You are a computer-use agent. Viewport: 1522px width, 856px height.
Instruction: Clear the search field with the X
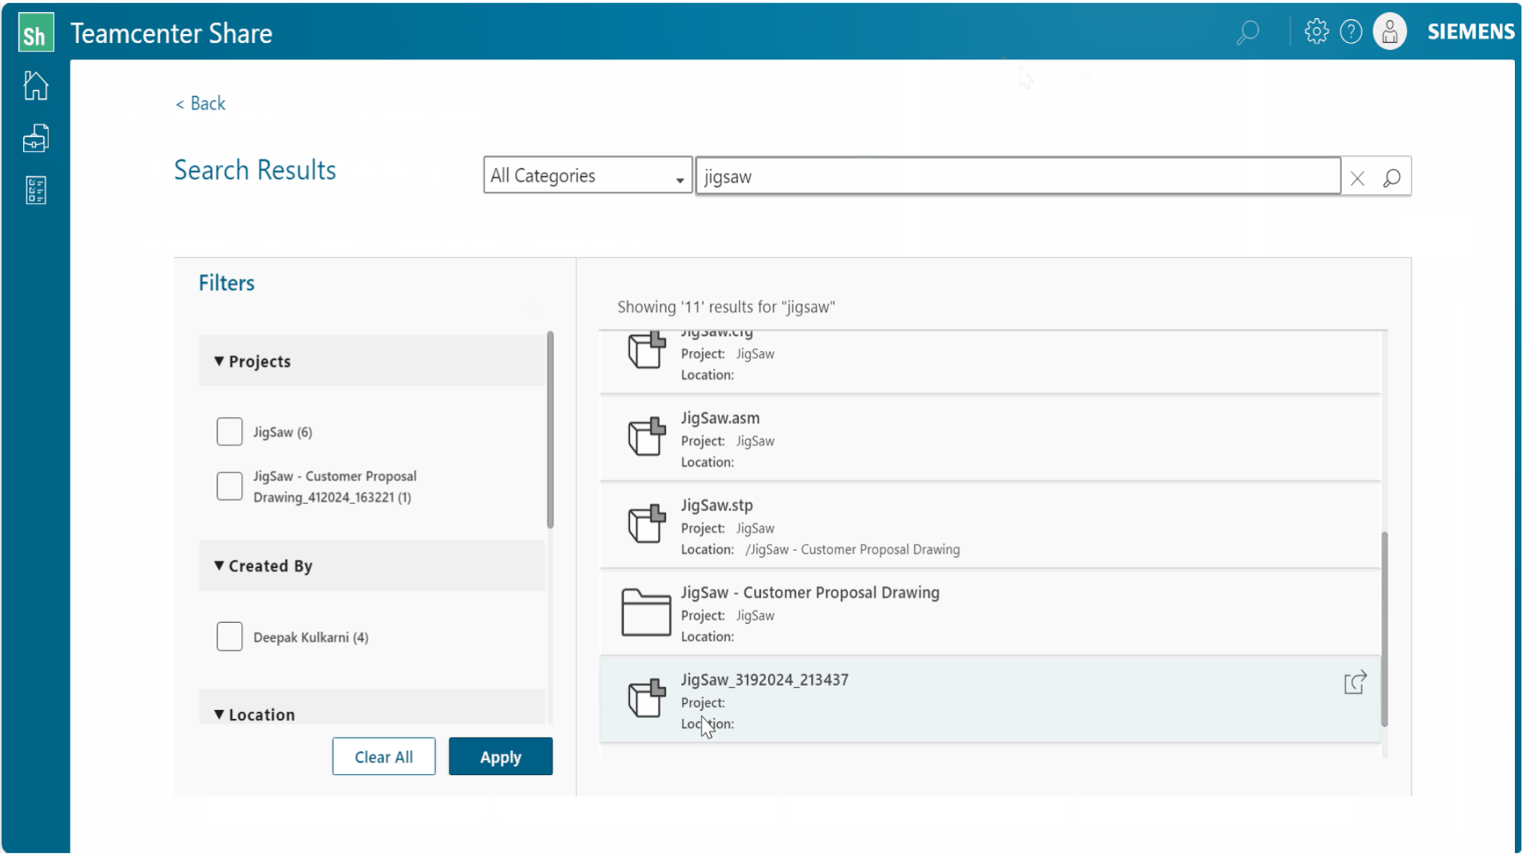[1358, 177]
